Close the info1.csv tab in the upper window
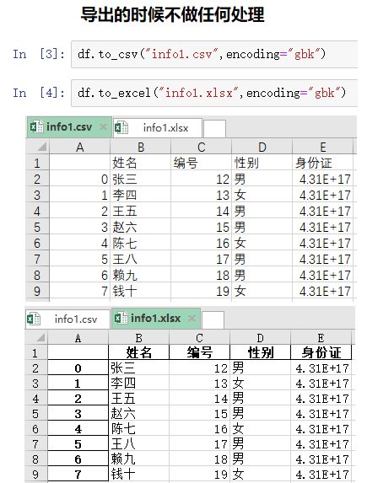 (x=103, y=126)
